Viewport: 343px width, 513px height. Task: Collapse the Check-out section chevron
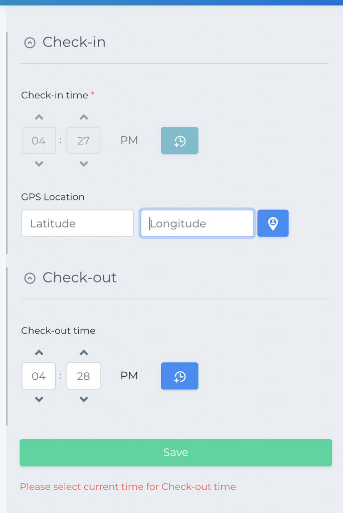click(x=30, y=278)
